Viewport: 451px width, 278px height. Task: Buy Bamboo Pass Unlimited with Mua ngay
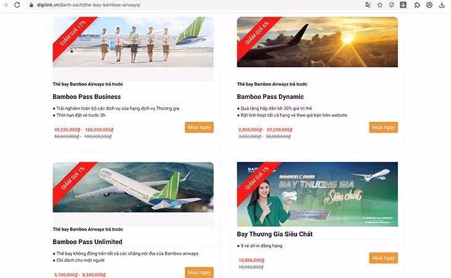tap(199, 272)
